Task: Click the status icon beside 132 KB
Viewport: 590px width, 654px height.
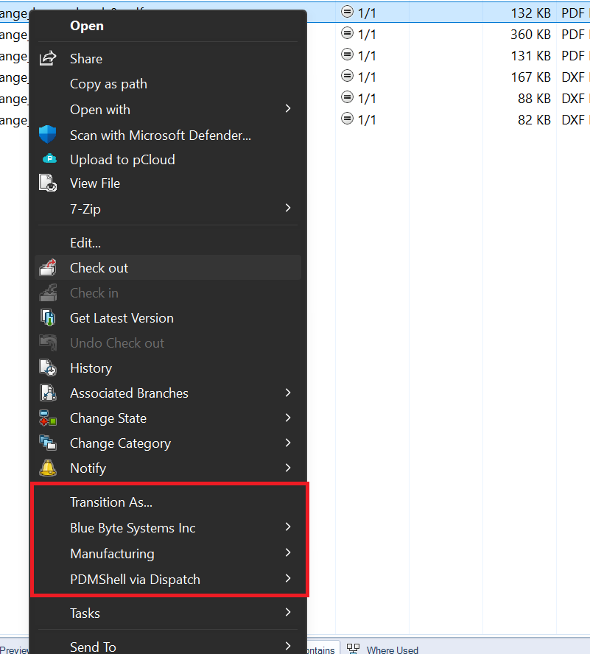Action: (347, 12)
